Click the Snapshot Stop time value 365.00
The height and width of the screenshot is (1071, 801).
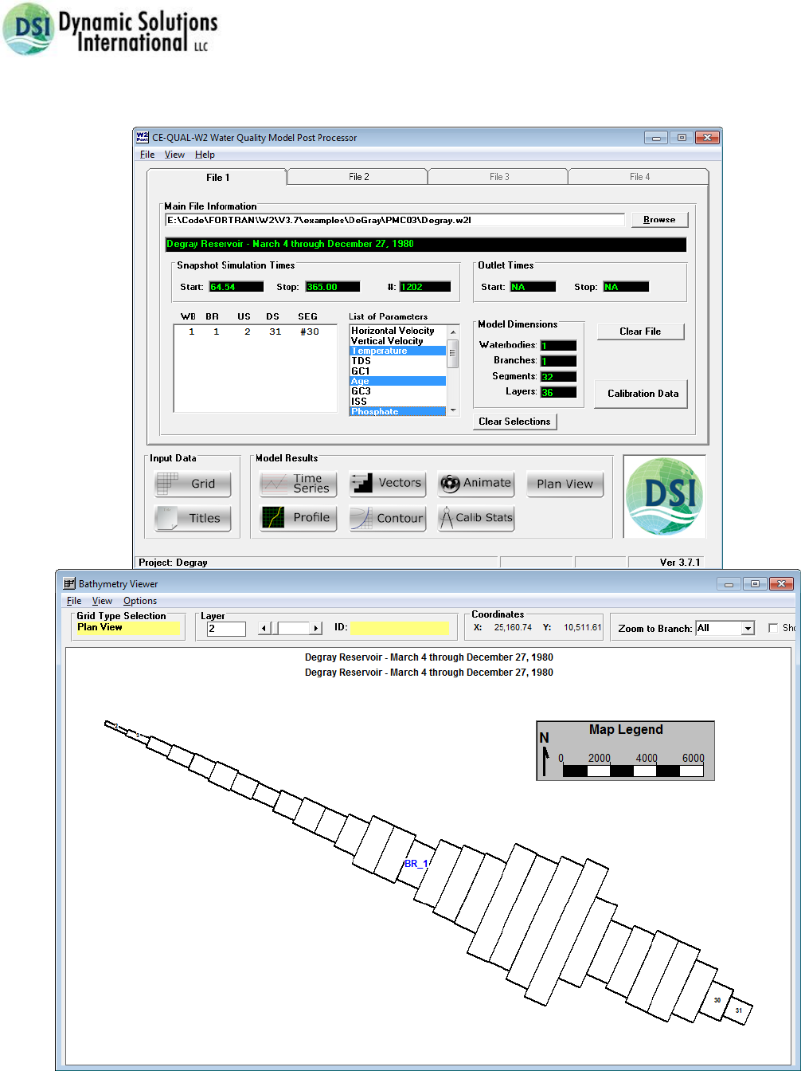pos(333,287)
